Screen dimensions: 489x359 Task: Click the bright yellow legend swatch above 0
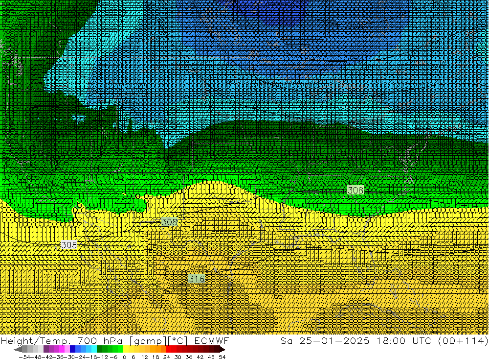[126, 349]
